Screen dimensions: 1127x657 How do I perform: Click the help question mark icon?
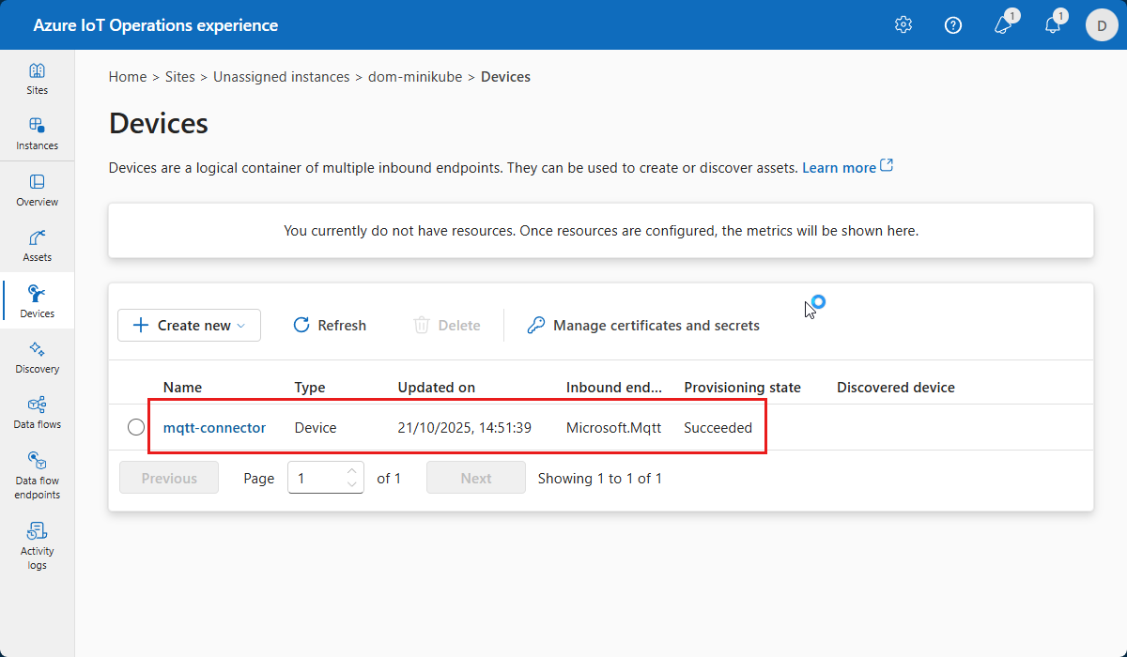[953, 25]
